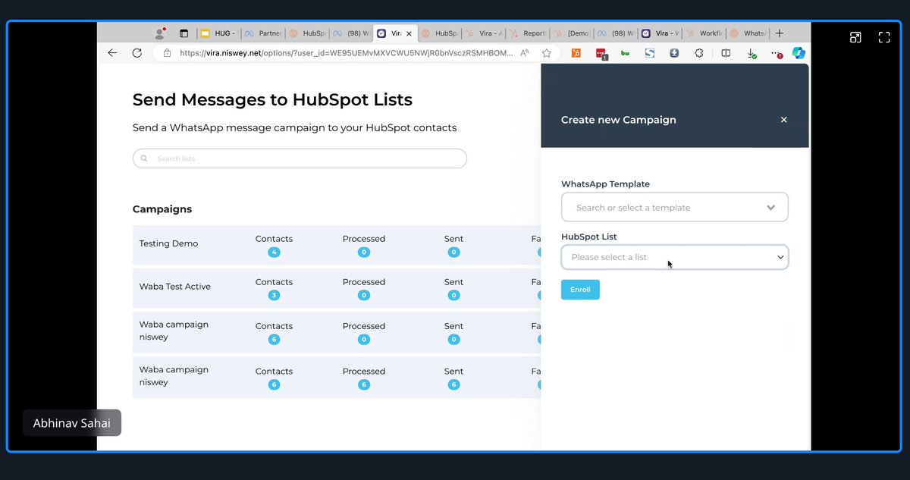Image resolution: width=910 pixels, height=480 pixels.
Task: Open the red extension with badge
Action: click(x=601, y=53)
